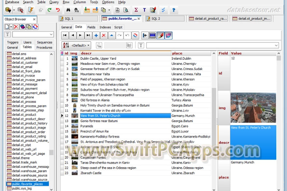Switch to the SQL 2 tab
287x191 pixels.
click(165, 19)
